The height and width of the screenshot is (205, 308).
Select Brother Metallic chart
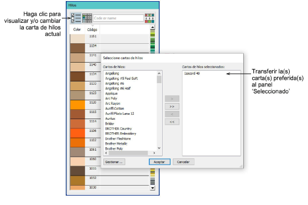click(116, 143)
